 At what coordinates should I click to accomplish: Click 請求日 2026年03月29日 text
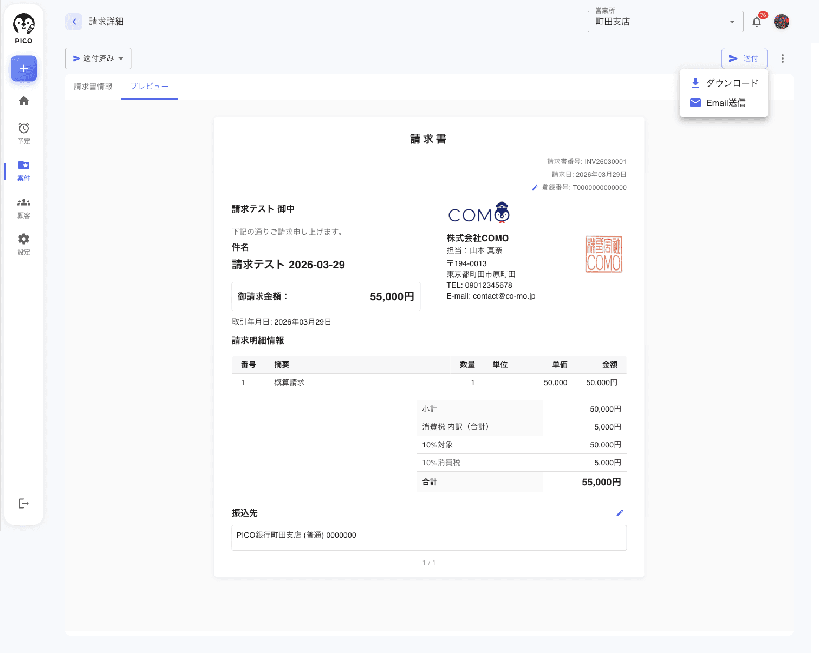[x=589, y=175]
